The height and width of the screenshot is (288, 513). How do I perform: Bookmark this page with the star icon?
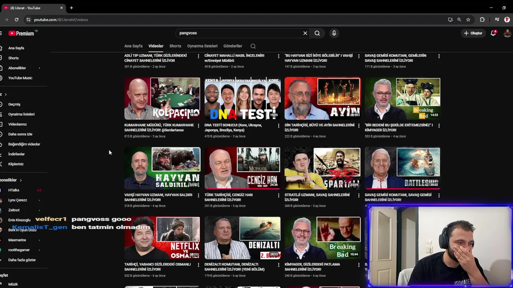pos(468,20)
